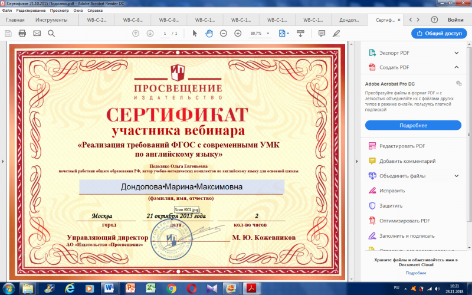Click the Редактировать PDF tool label
472x295 pixels.
point(402,146)
